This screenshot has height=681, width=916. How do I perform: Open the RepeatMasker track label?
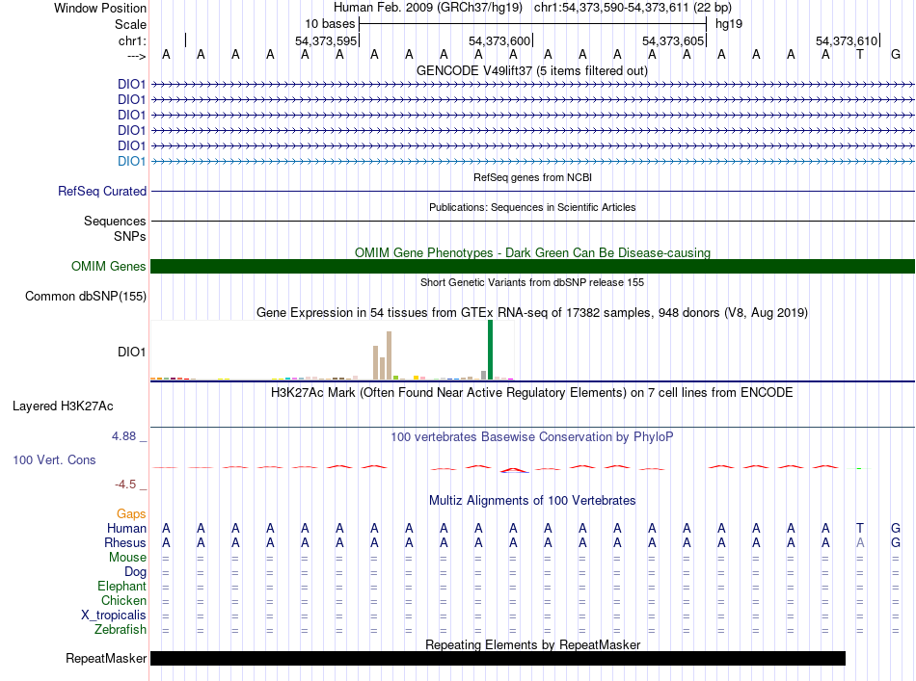pos(106,659)
